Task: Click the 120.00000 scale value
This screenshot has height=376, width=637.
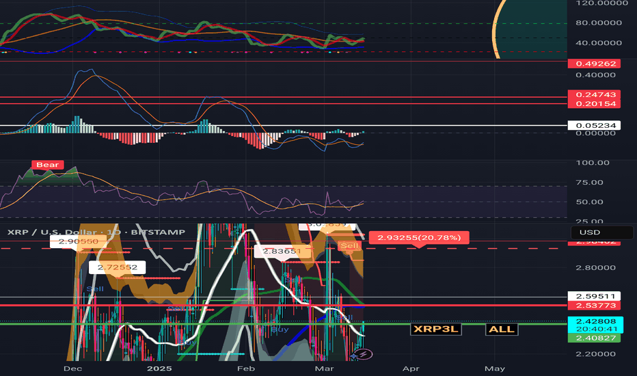Action: pos(601,3)
